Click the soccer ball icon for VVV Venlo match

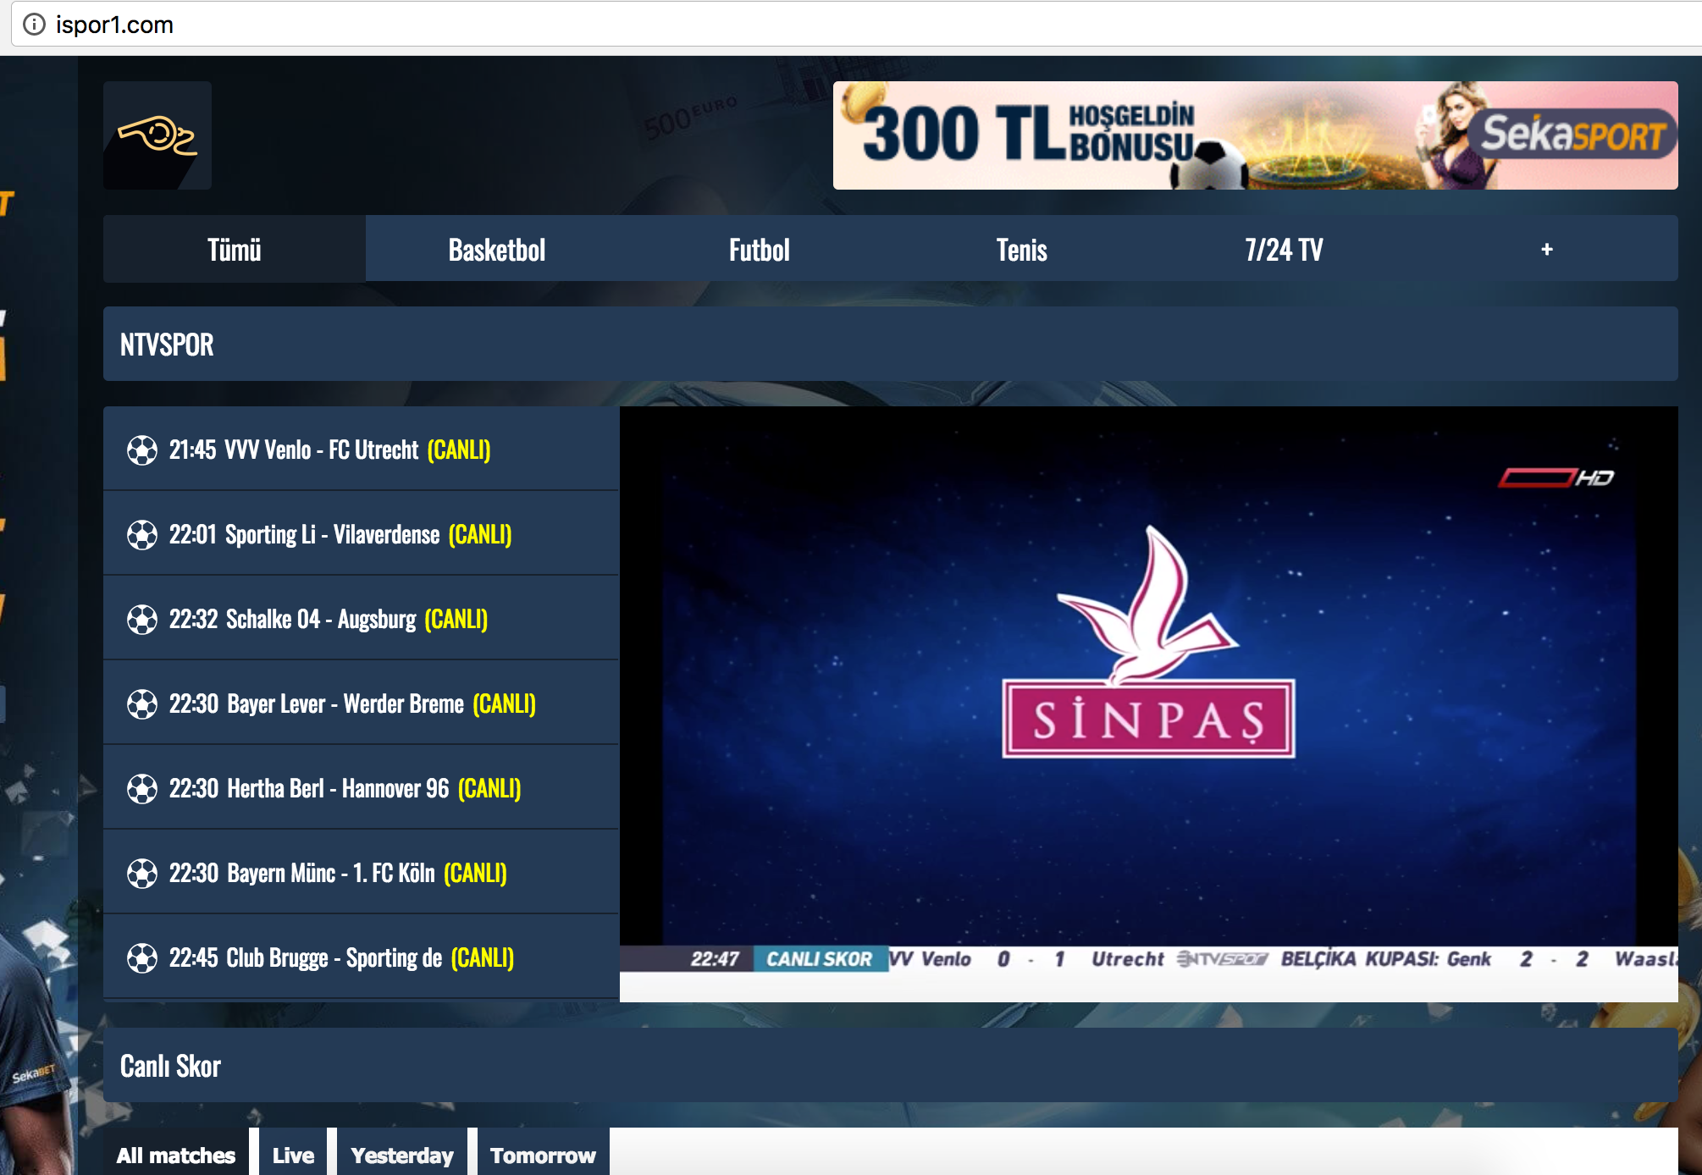(x=142, y=450)
